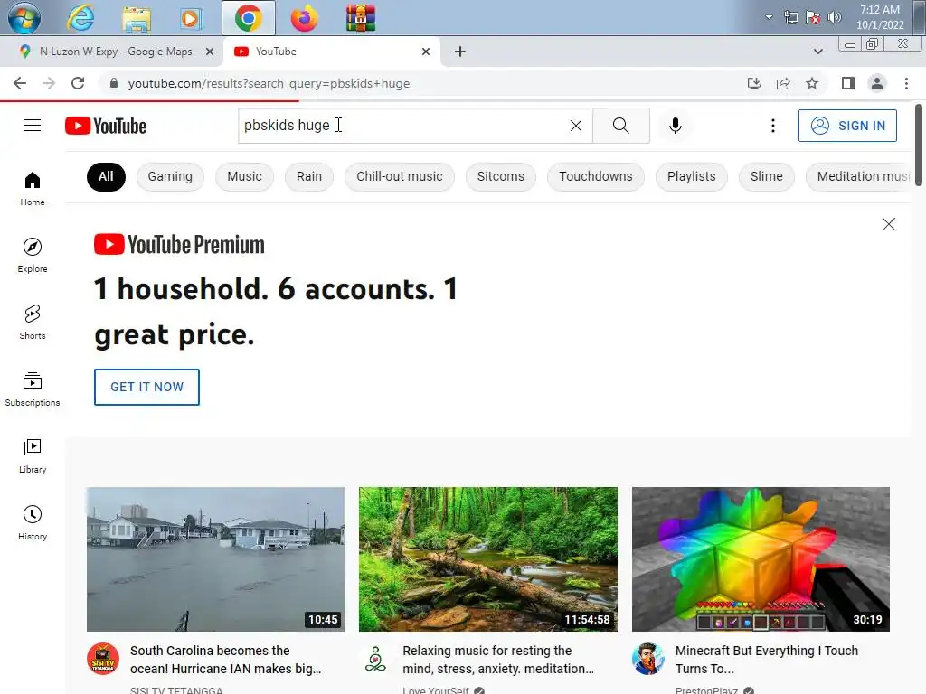Open the media player taskbar icon
Viewport: 926px width, 694px height.
[x=190, y=18]
